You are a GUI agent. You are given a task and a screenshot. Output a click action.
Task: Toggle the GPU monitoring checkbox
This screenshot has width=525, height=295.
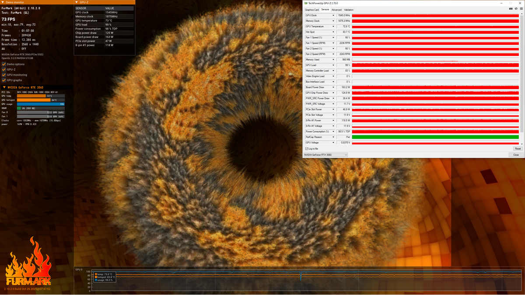(x=4, y=75)
